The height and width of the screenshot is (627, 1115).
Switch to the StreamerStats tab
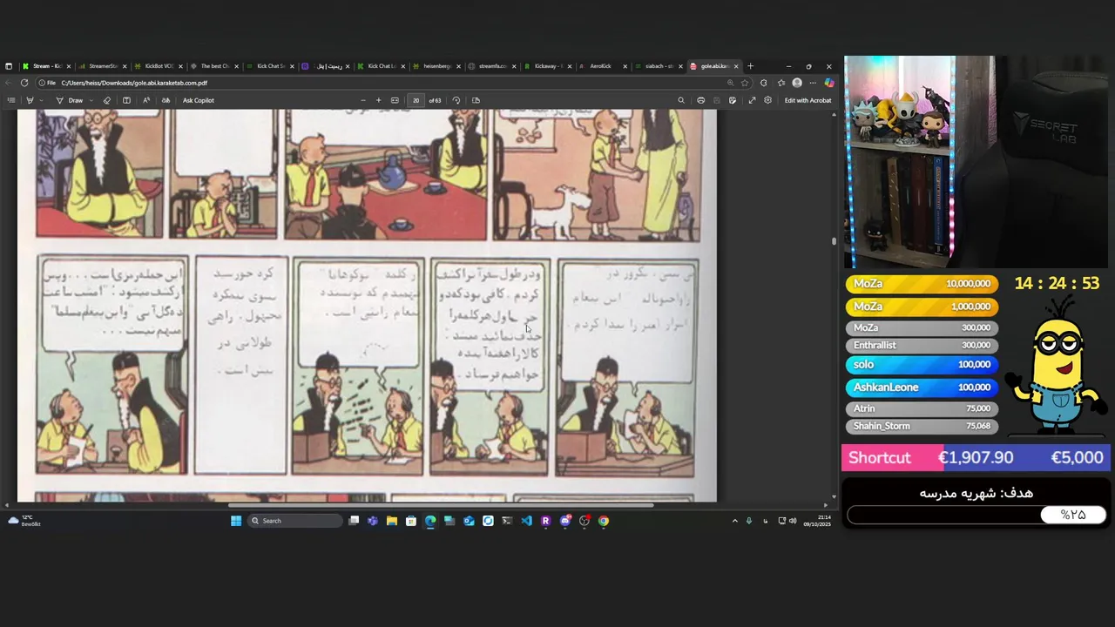[102, 66]
